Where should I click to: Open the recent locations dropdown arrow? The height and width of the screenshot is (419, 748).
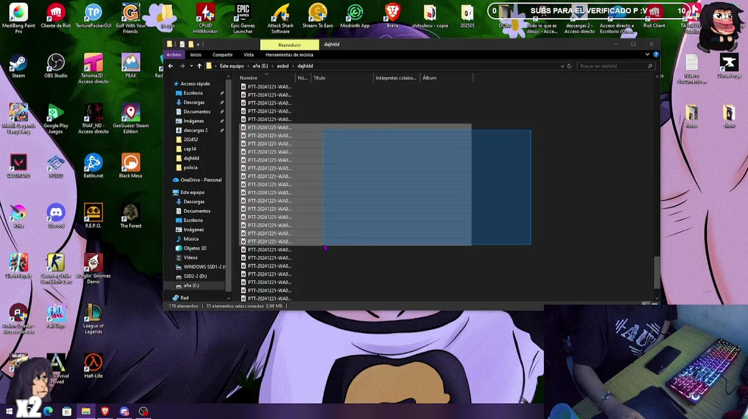point(190,66)
